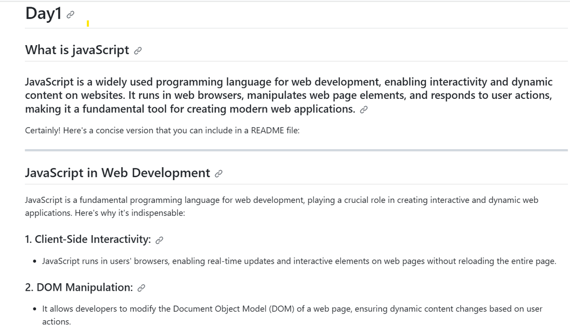Click the line 'Certainly! Here's a concise version'
570x334 pixels.
[162, 131]
